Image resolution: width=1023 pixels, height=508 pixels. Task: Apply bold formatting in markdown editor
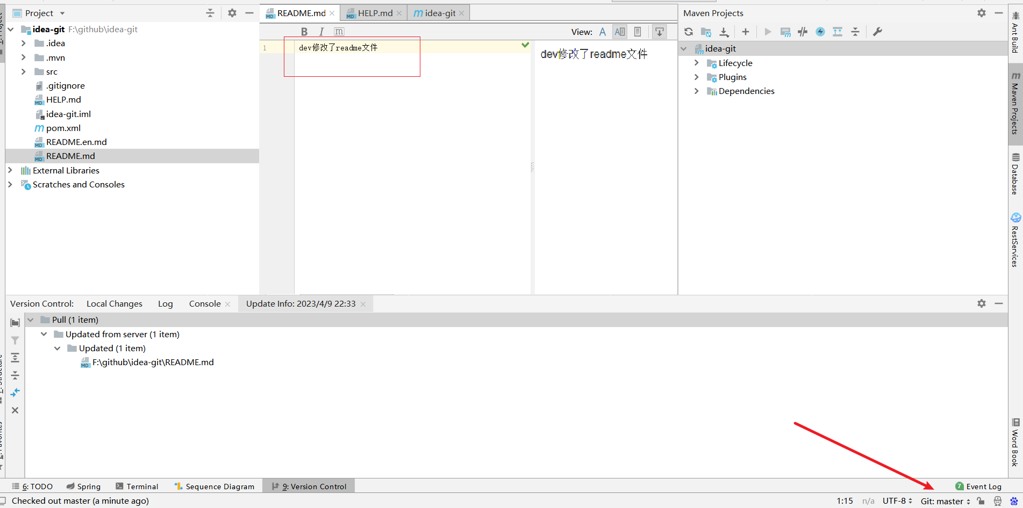[304, 32]
